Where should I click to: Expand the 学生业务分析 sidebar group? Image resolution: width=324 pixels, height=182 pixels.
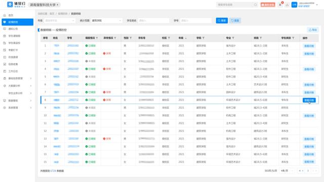[x=18, y=93]
